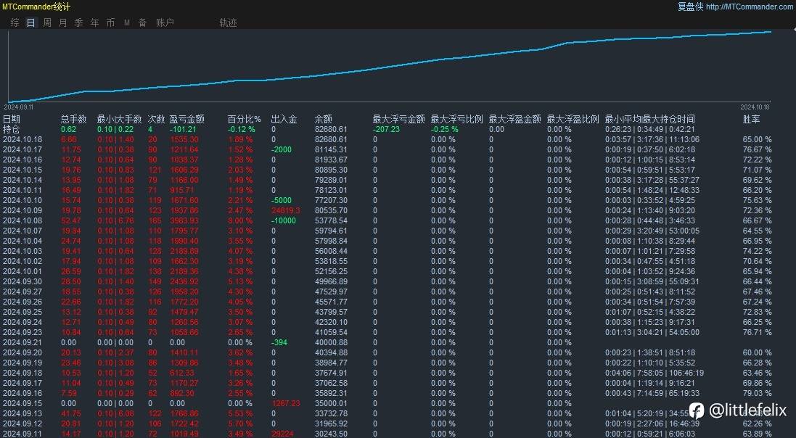Click the 53778.54 balance cell
796x438 pixels.
331,220
